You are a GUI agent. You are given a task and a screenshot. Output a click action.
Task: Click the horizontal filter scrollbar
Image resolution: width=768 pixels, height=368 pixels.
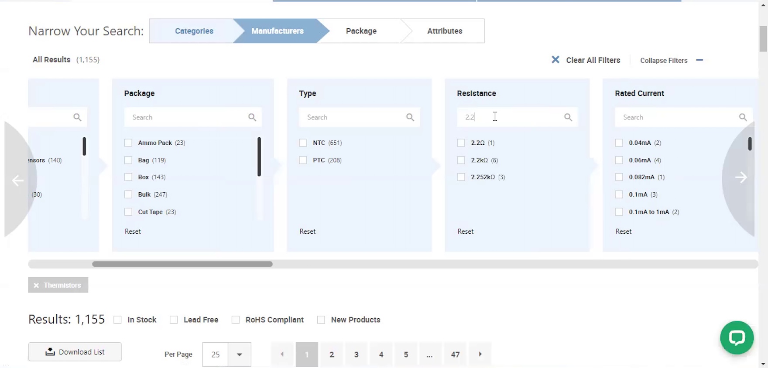point(182,264)
